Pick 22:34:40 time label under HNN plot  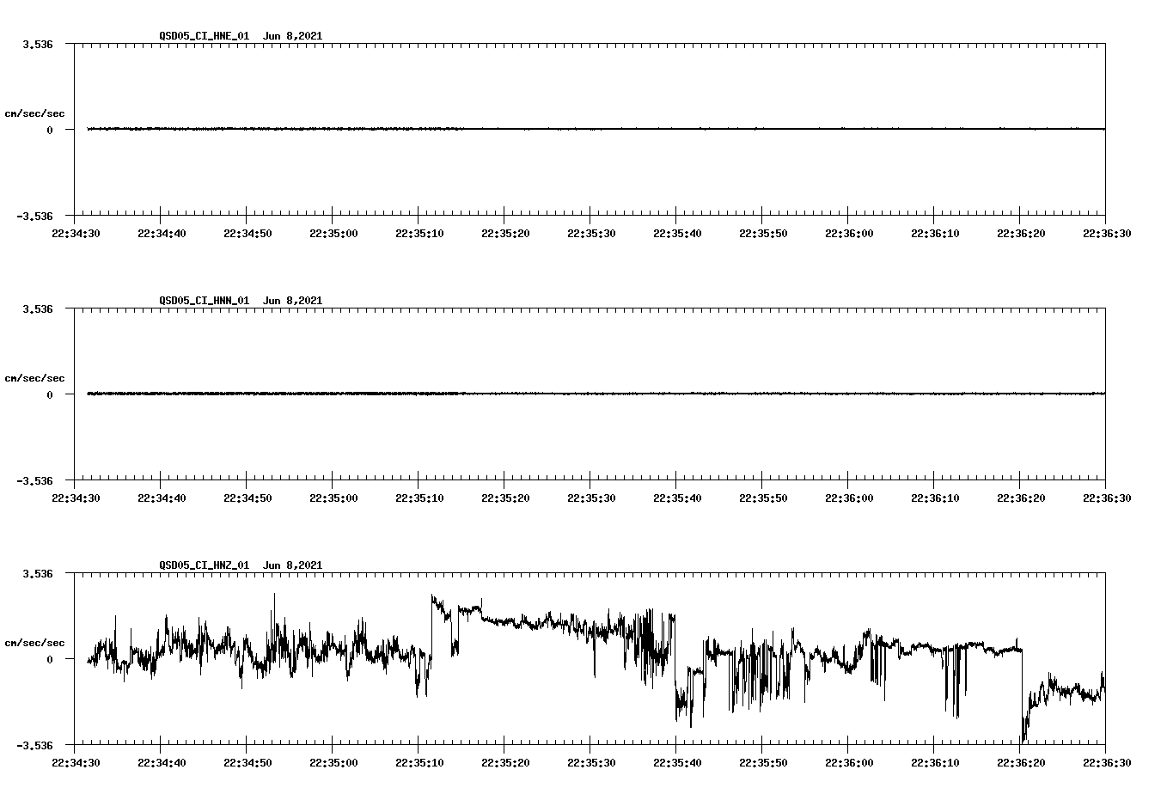click(x=162, y=498)
